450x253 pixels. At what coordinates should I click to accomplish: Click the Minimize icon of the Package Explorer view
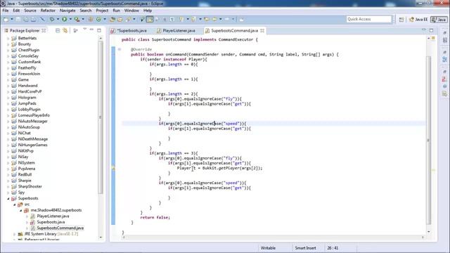tap(91, 30)
